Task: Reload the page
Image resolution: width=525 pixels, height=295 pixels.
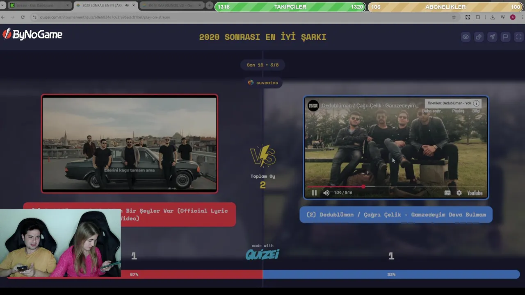Action: click(23, 17)
